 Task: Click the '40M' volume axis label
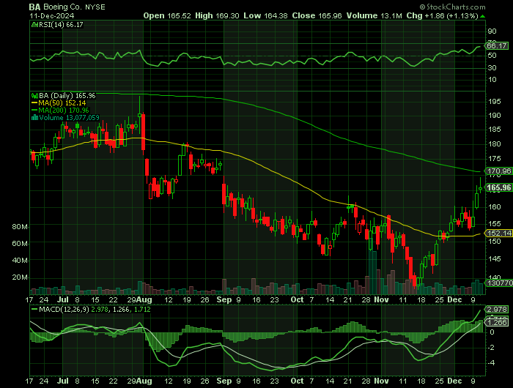(20, 261)
